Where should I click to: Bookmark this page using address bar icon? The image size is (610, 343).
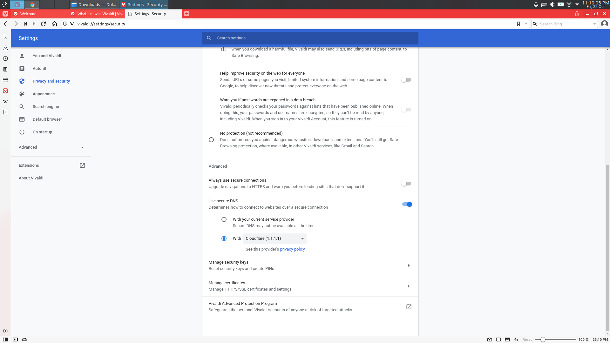click(x=518, y=24)
